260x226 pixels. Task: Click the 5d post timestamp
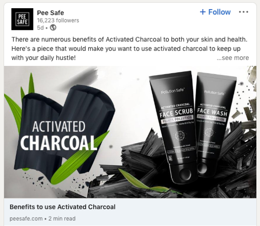pyautogui.click(x=40, y=28)
